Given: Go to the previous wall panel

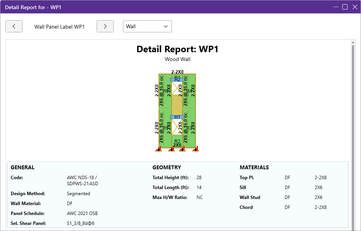Looking at the screenshot, I should [14, 26].
